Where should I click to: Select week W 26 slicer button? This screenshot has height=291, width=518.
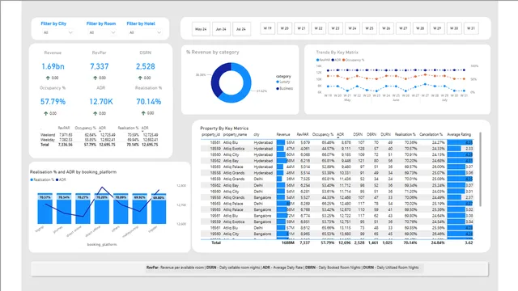click(x=386, y=28)
